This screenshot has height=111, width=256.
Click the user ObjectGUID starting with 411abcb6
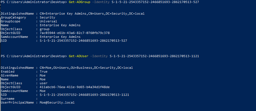[75, 87]
